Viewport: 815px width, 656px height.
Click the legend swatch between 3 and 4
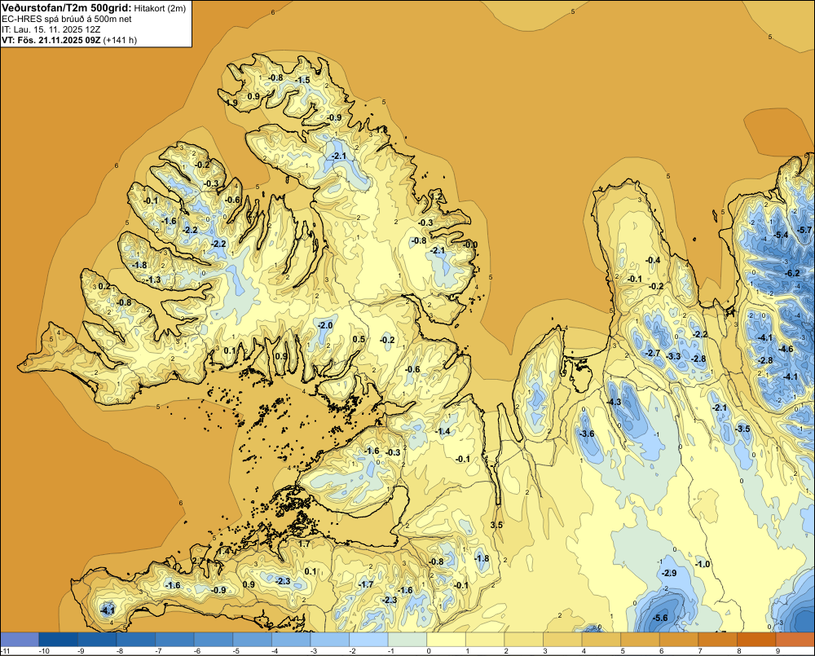563,640
